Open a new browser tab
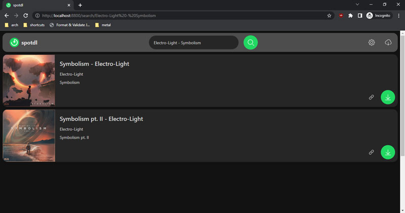405x213 pixels. pyautogui.click(x=80, y=5)
